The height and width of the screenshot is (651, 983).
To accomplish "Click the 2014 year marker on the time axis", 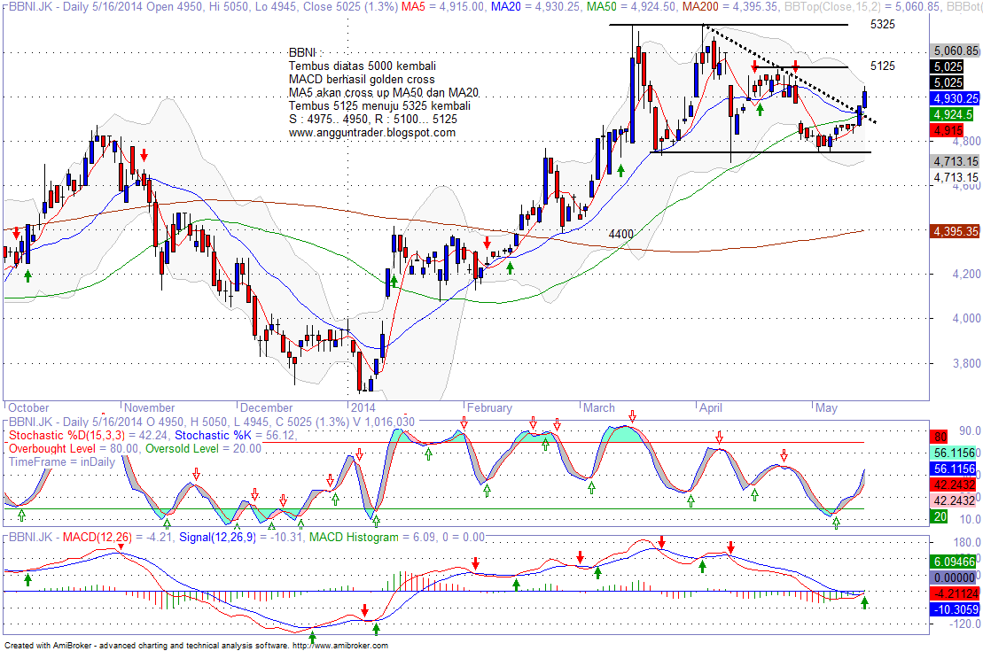I will point(362,408).
